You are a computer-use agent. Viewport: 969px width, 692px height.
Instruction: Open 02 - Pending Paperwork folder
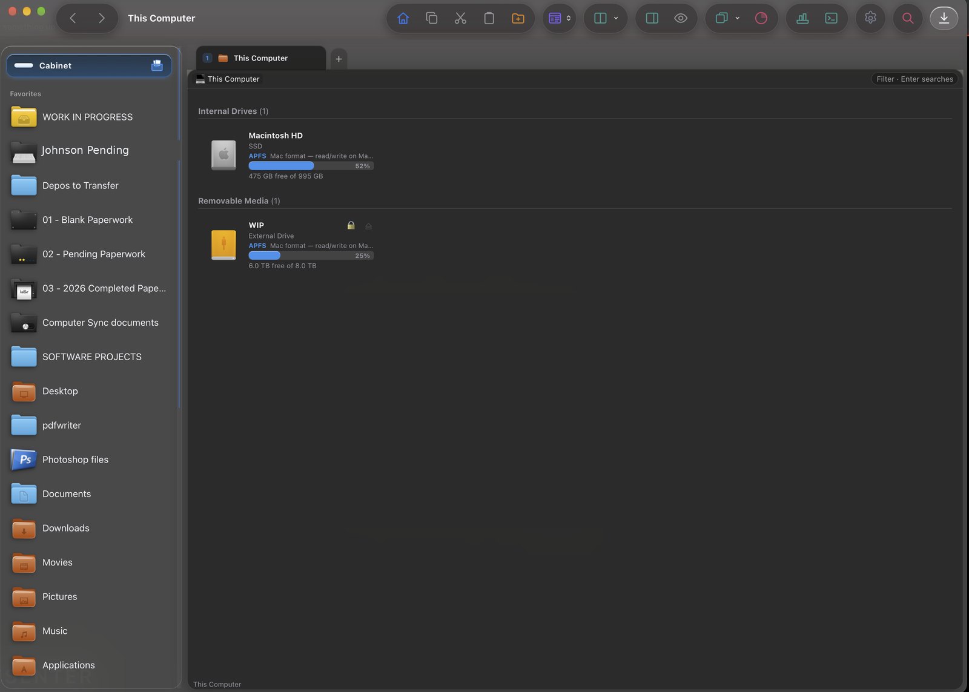click(89, 254)
